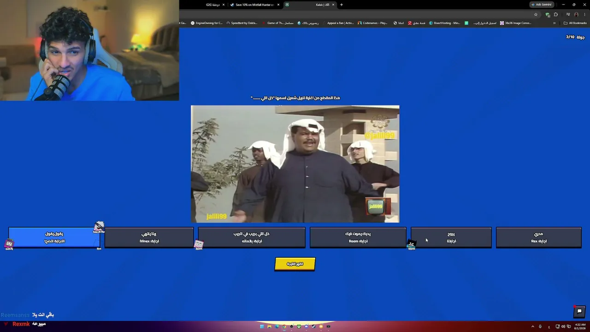Open Microsoft Edge from the taskbar

277,326
